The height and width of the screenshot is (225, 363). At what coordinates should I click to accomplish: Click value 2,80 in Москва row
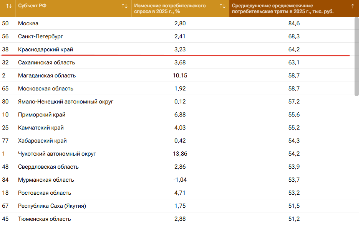[x=180, y=23]
